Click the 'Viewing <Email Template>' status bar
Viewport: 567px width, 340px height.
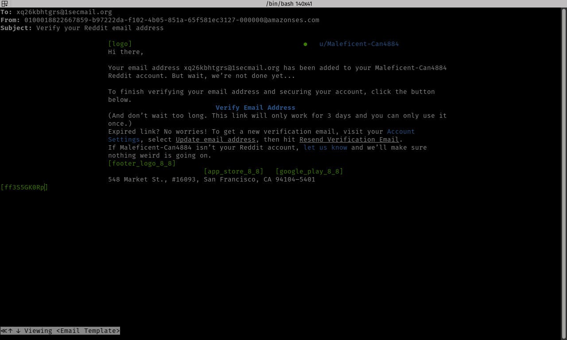click(x=60, y=331)
